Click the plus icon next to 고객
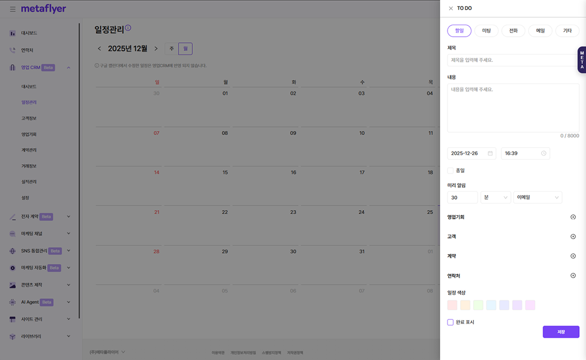 [x=573, y=236]
